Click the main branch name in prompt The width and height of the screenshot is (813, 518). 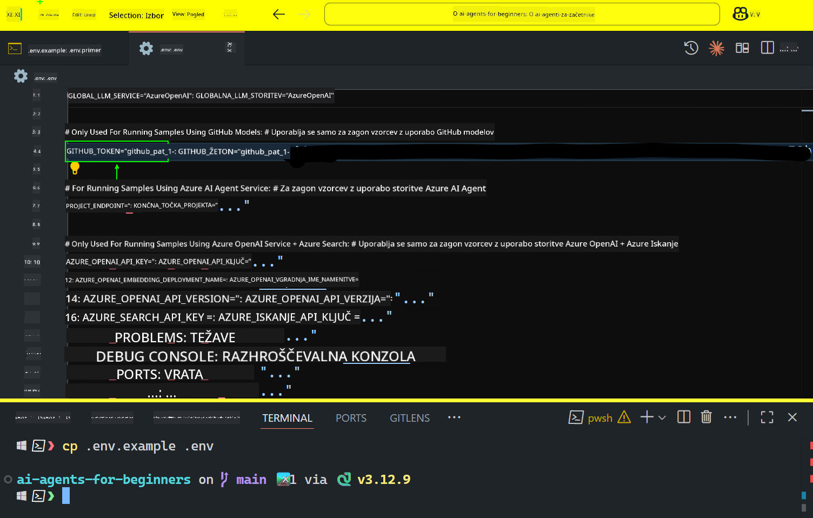(251, 480)
